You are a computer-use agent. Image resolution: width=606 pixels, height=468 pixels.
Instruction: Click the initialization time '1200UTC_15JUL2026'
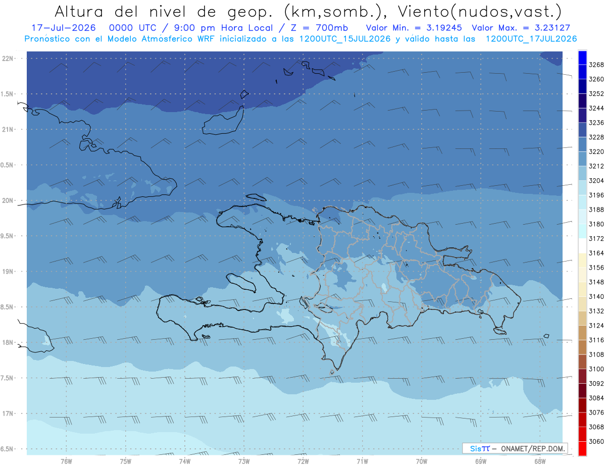345,39
